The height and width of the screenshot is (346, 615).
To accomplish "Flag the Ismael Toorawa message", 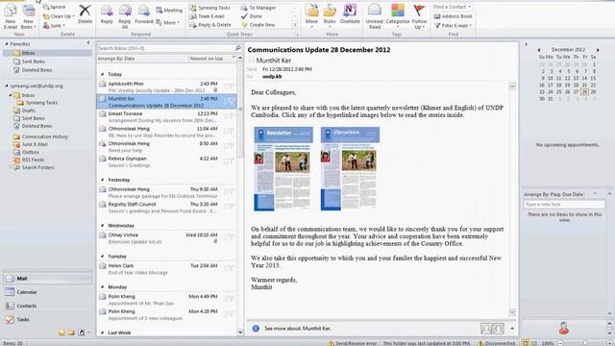I will pos(232,116).
